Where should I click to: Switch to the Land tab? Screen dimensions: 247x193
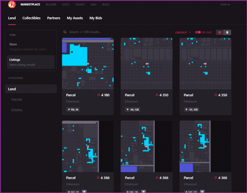click(x=12, y=18)
